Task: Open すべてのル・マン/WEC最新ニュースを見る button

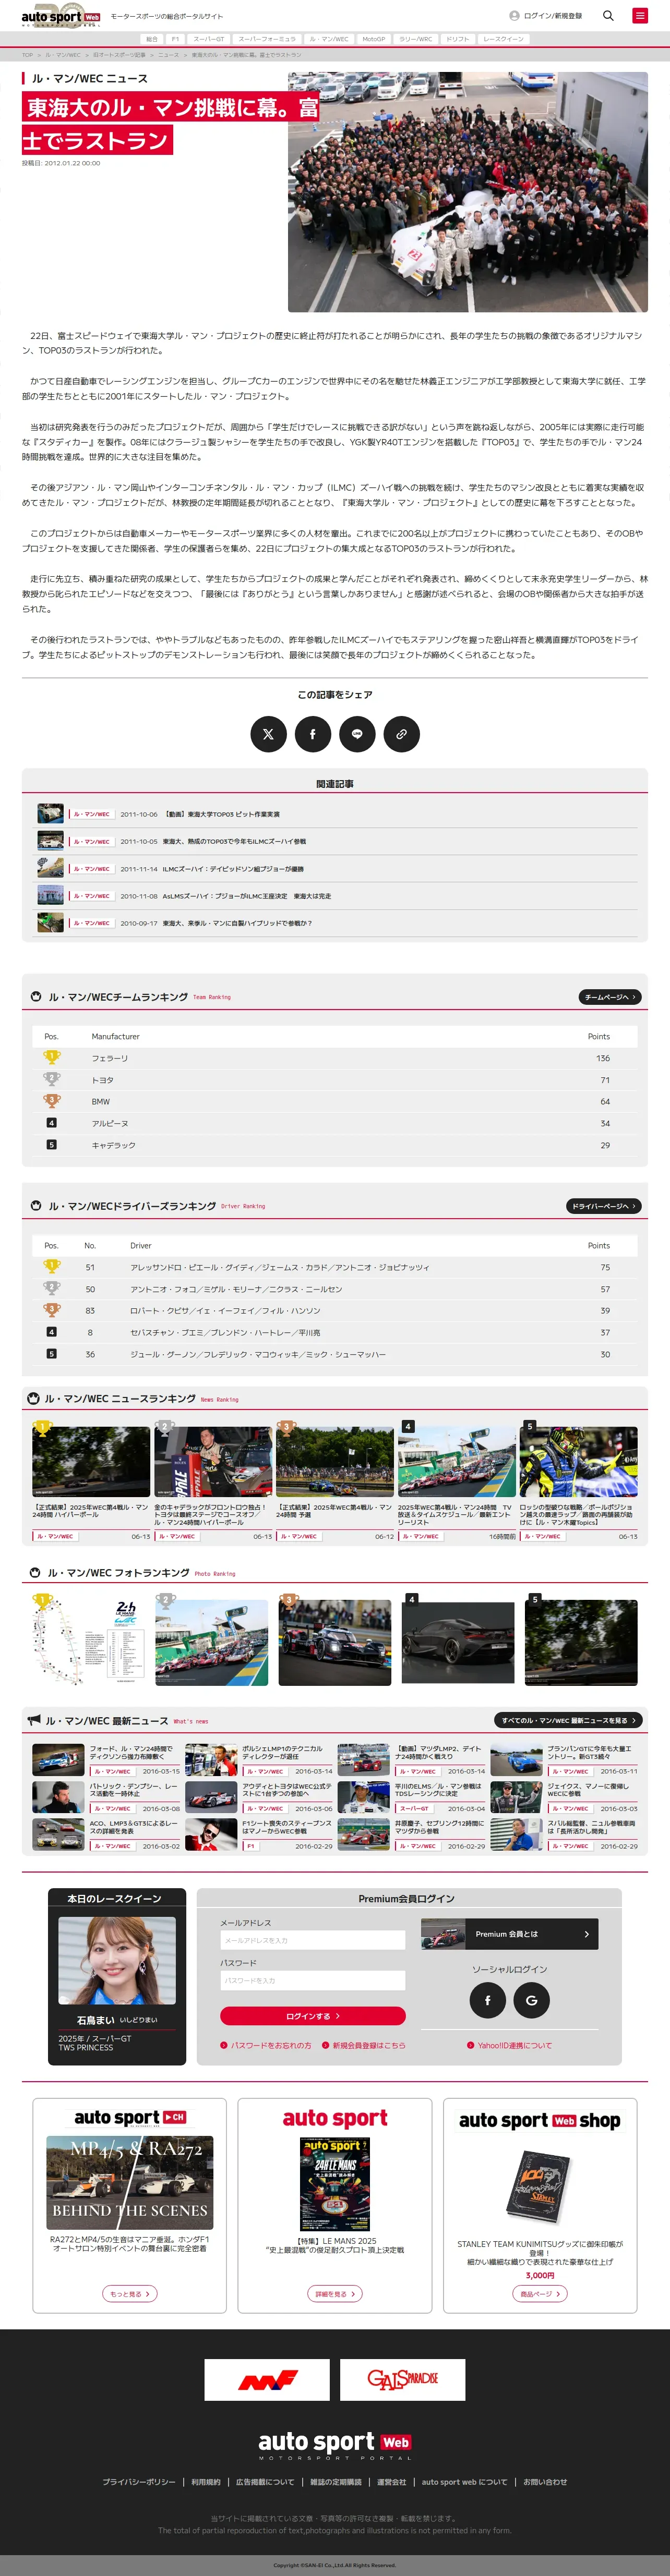Action: coord(568,1720)
